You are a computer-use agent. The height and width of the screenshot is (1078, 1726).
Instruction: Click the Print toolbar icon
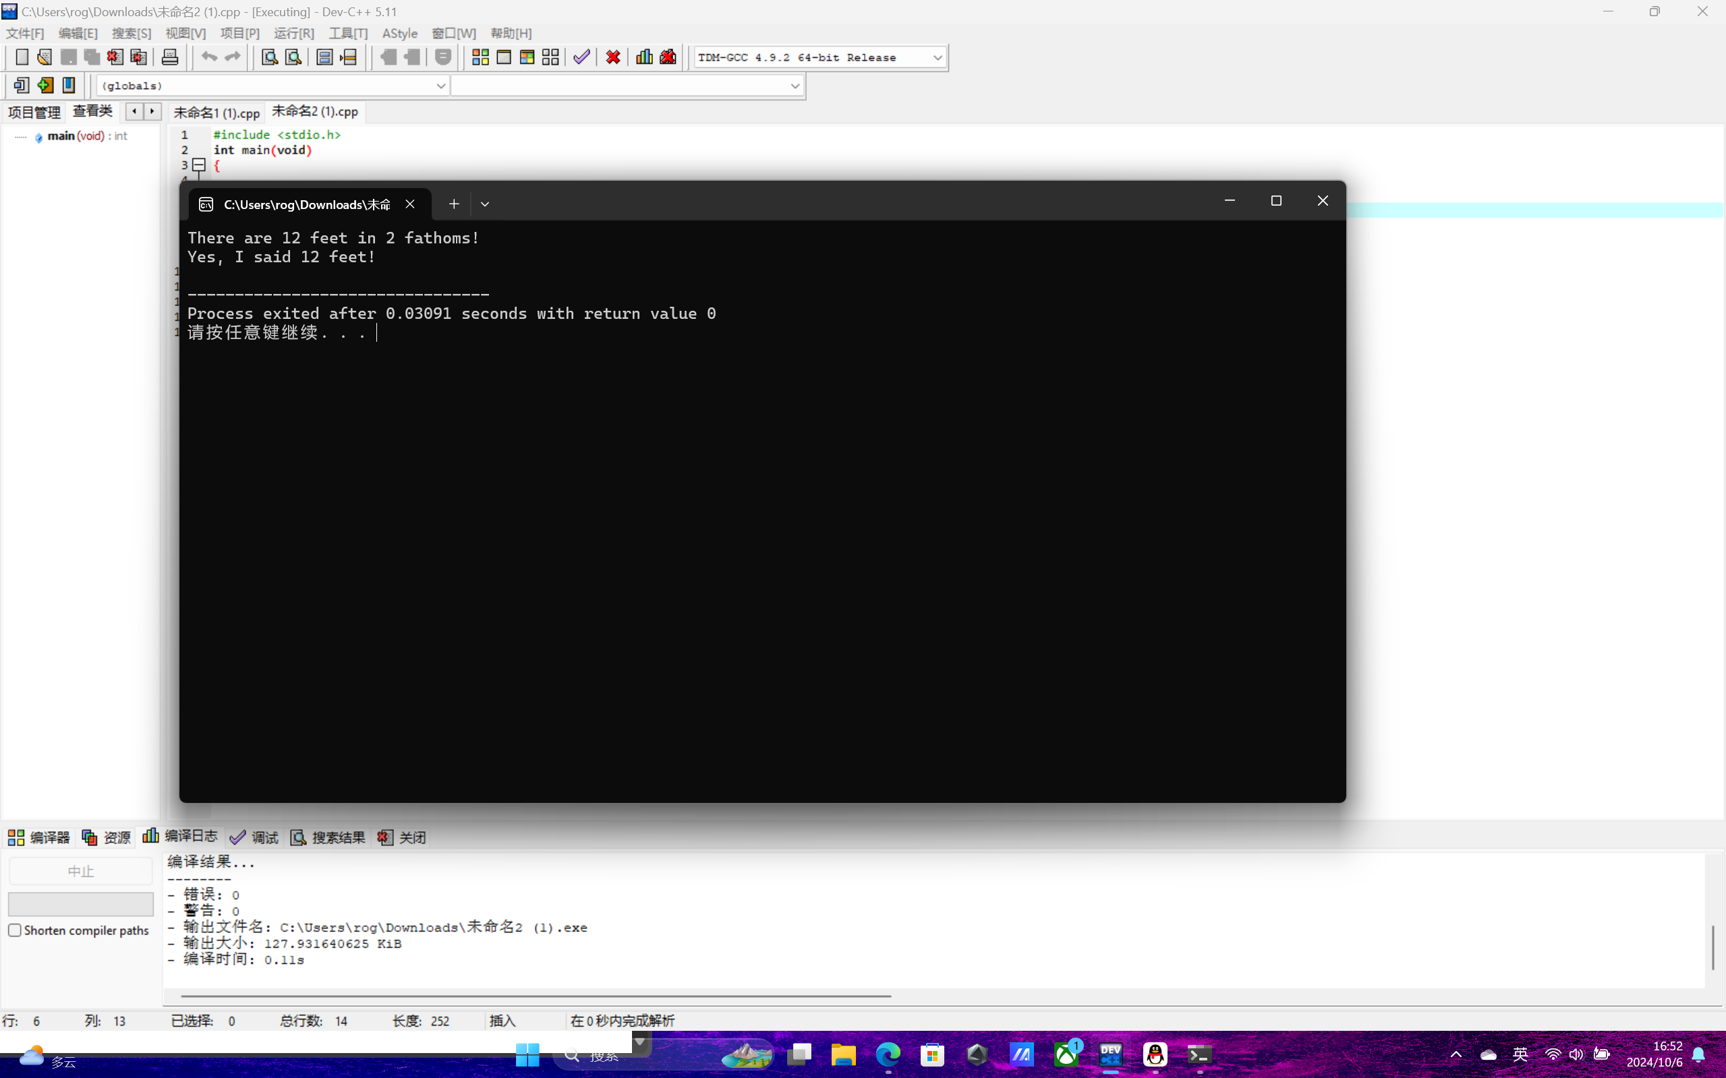pyautogui.click(x=170, y=57)
